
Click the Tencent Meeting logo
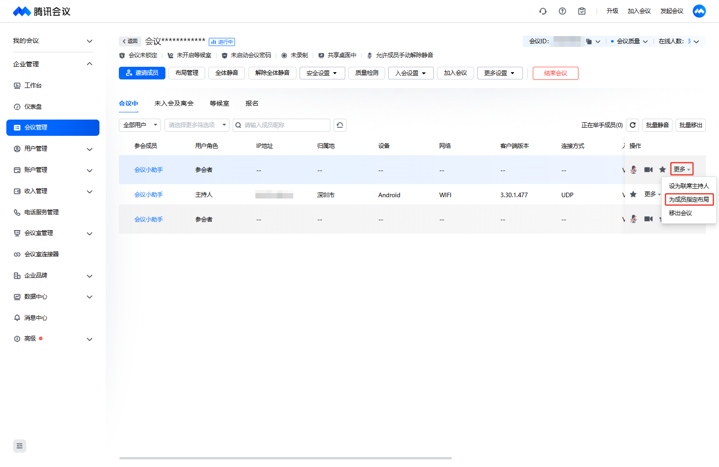tap(42, 11)
